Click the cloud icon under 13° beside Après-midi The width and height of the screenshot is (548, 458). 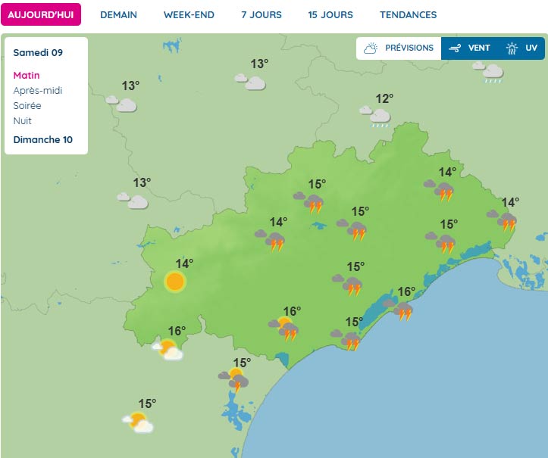(x=121, y=104)
